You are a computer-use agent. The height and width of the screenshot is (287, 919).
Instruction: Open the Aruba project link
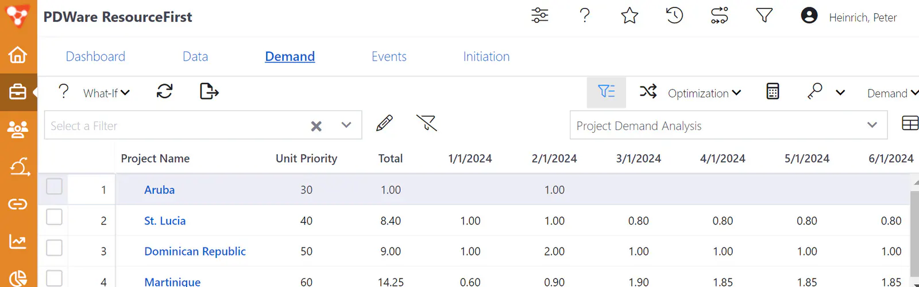click(x=159, y=190)
